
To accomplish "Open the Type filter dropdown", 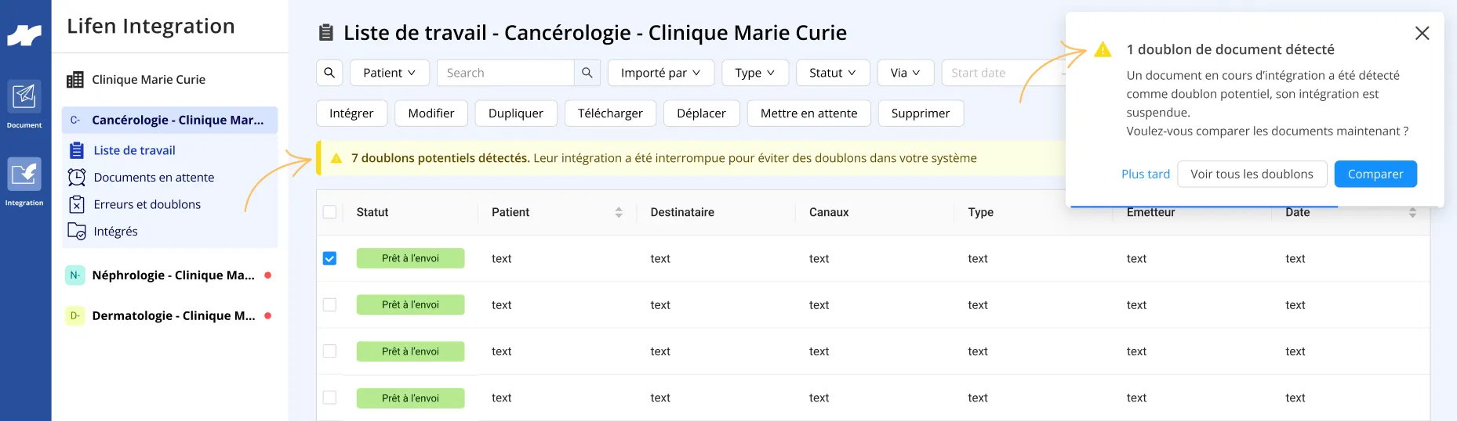I will coord(755,73).
